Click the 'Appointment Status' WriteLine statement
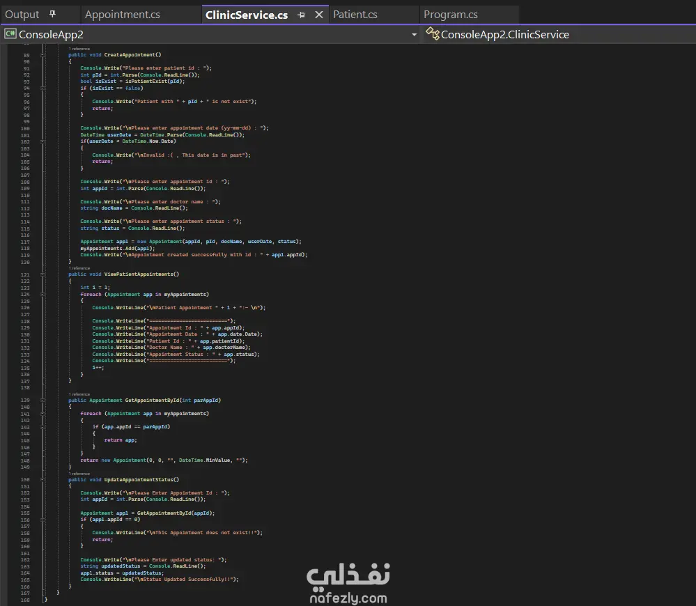This screenshot has width=696, height=606. [176, 354]
